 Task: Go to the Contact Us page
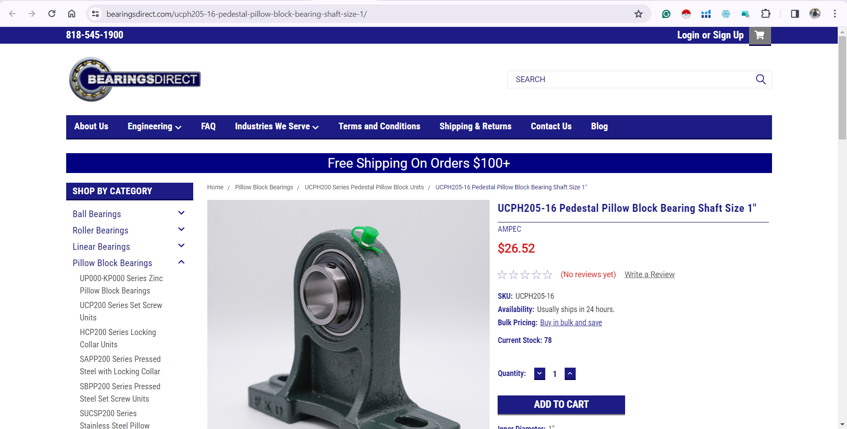[x=551, y=126]
